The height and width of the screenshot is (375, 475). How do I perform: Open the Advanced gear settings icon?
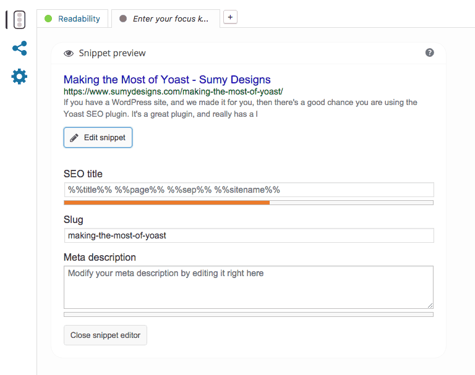click(x=19, y=77)
